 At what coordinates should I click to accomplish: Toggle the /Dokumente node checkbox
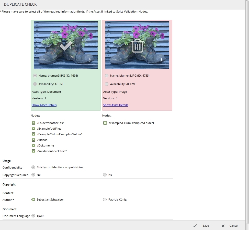(33, 145)
